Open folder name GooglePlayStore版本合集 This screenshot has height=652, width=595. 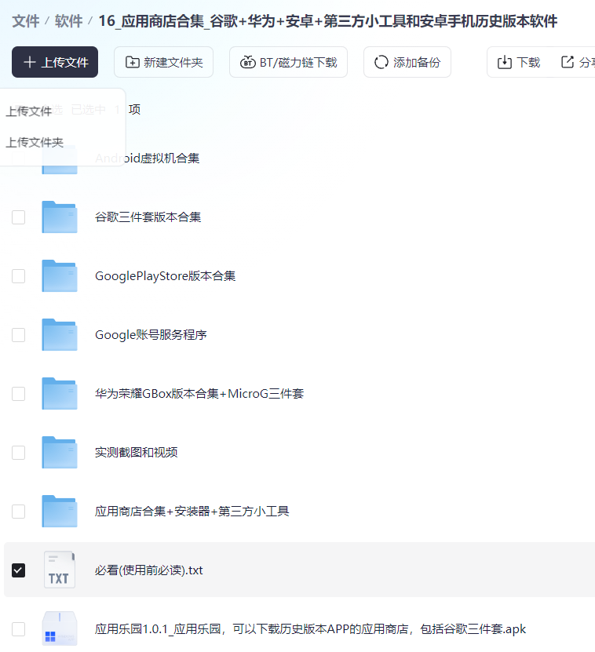[x=165, y=276]
